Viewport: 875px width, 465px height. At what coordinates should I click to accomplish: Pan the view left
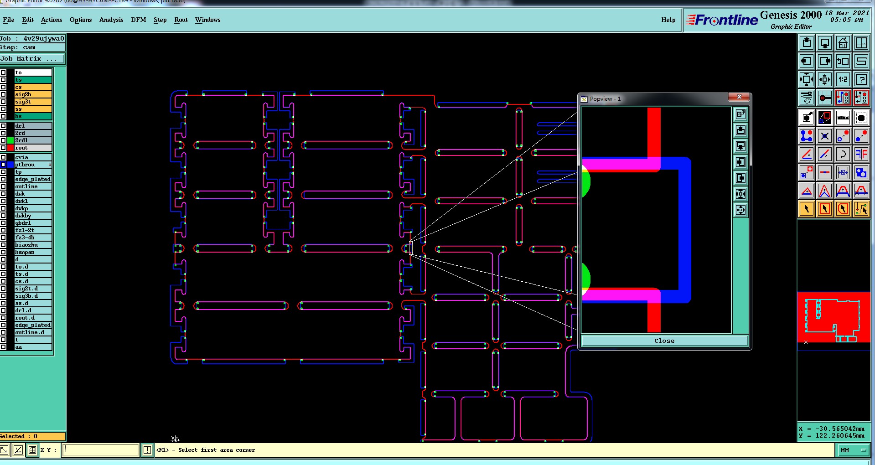(807, 61)
